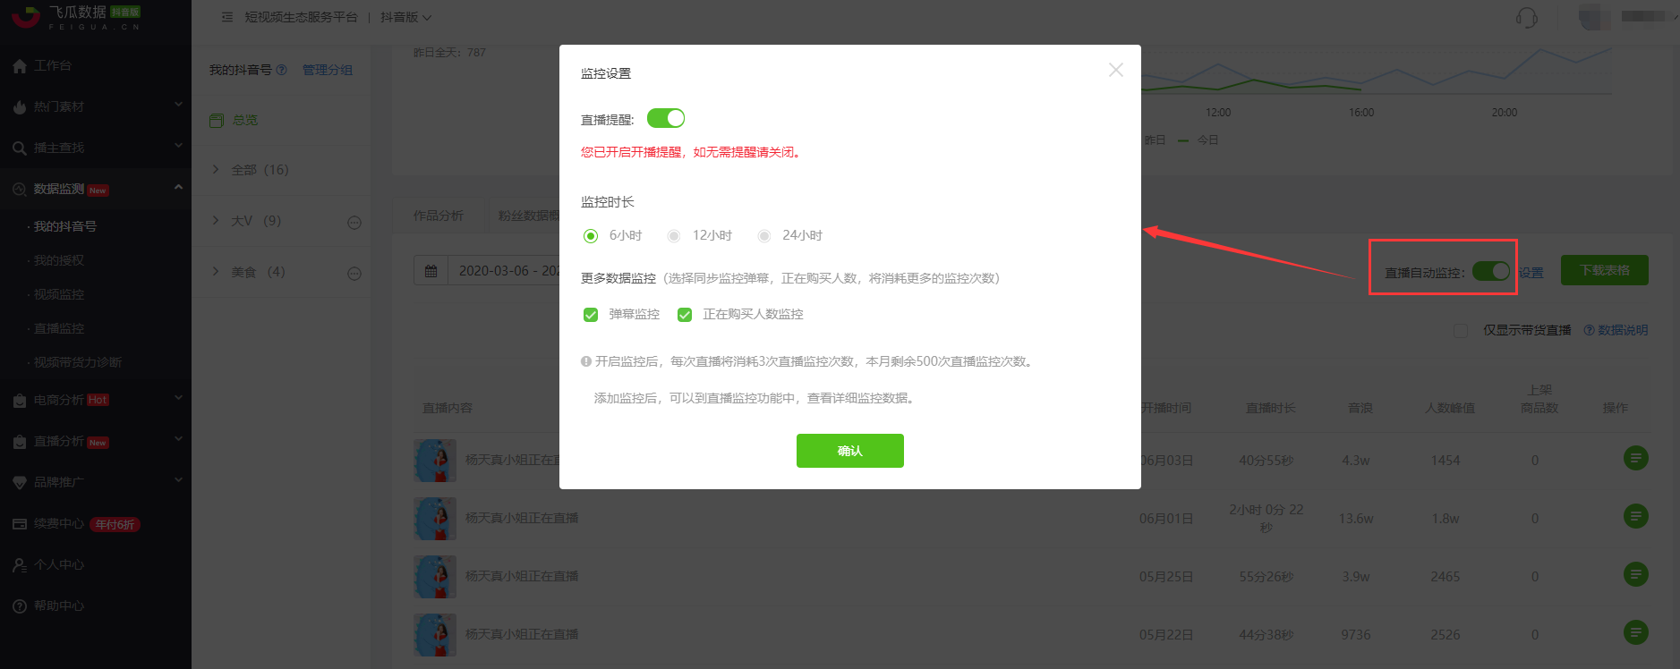
Task: Click help icon next to 我的抖音号
Action: [282, 70]
